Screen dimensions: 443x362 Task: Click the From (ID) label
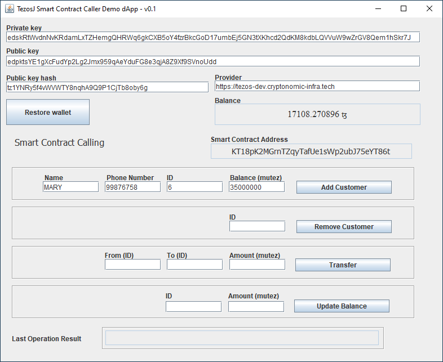tap(119, 256)
